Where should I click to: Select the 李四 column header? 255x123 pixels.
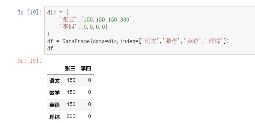point(86,68)
